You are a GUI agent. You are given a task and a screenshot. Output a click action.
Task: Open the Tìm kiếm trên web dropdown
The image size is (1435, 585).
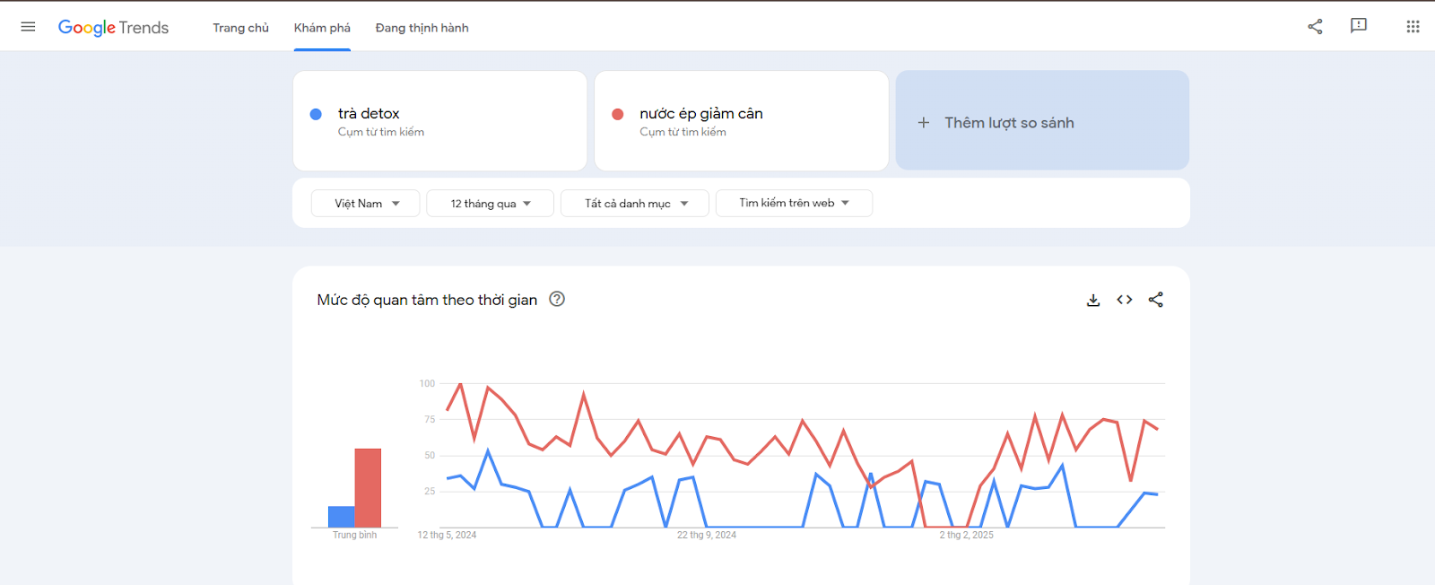click(794, 204)
